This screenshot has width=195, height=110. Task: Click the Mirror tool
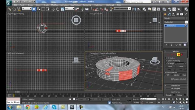pos(134,9)
